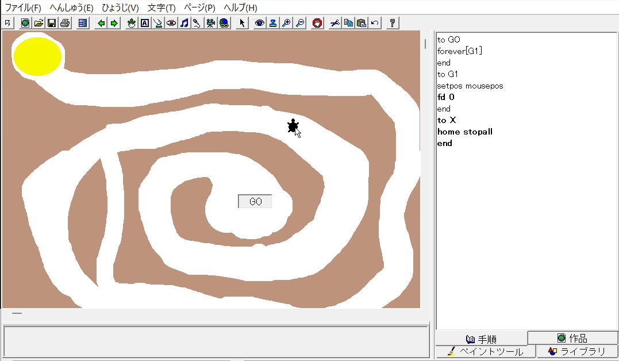Image resolution: width=619 pixels, height=361 pixels.
Task: Open the ひょうじ(V) menu
Action: (x=120, y=8)
